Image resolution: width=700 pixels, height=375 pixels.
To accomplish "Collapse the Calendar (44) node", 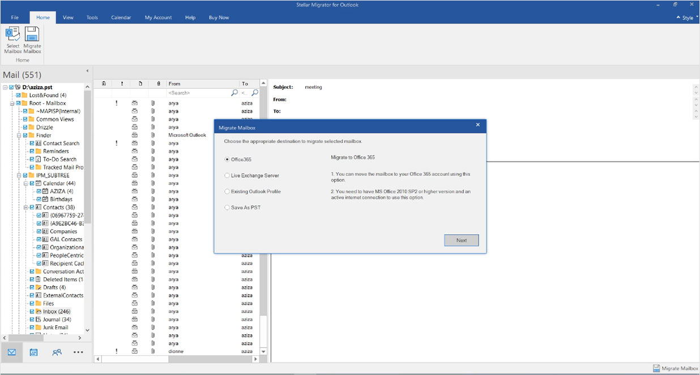I will point(25,183).
